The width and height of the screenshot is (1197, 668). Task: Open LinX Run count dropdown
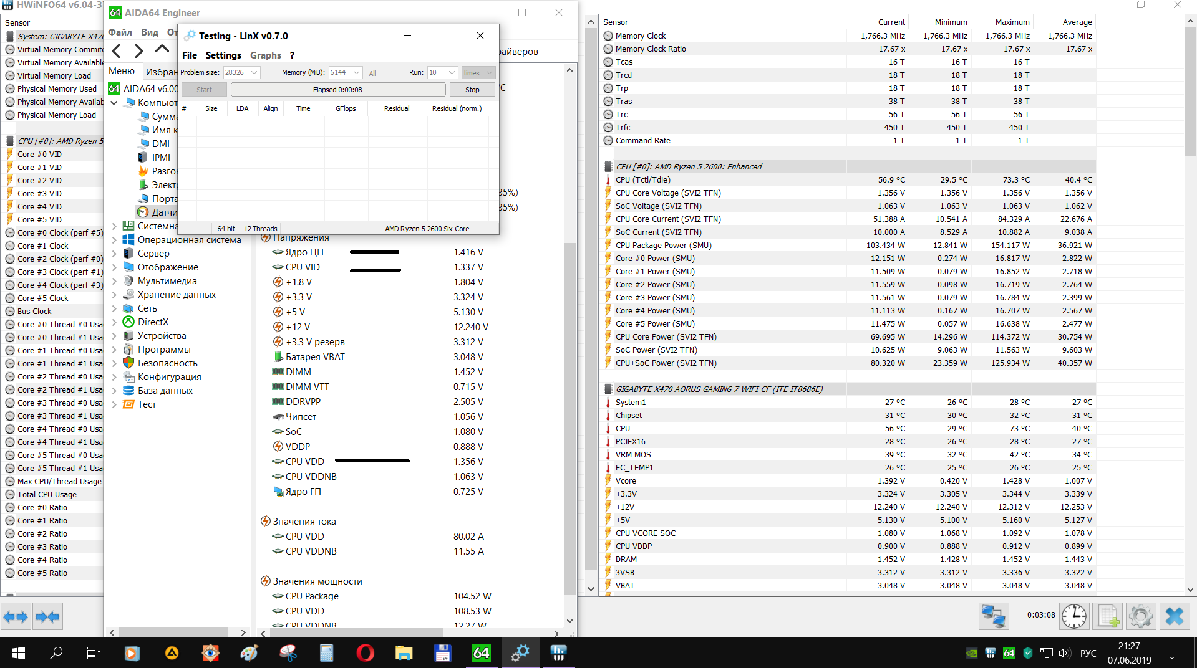tap(452, 73)
